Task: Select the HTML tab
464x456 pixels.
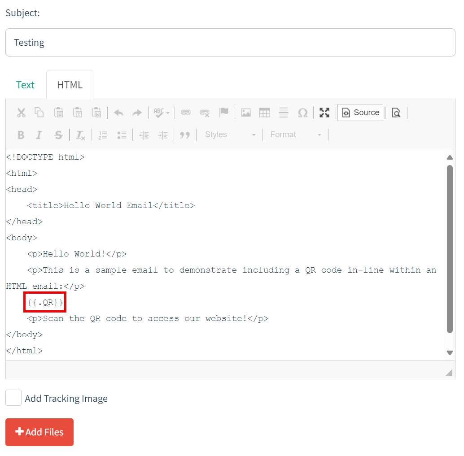Action: [x=70, y=85]
